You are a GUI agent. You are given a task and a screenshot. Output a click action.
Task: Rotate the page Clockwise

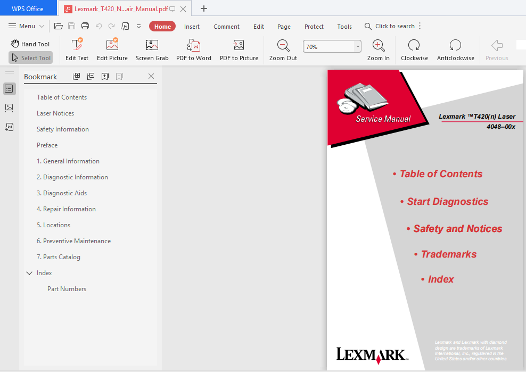tap(414, 49)
